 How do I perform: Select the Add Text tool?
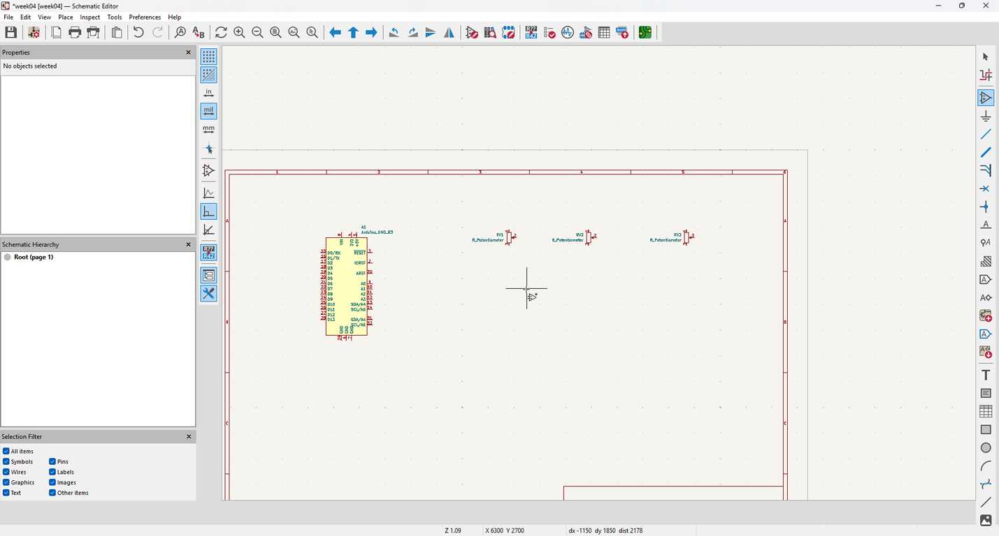click(x=986, y=375)
